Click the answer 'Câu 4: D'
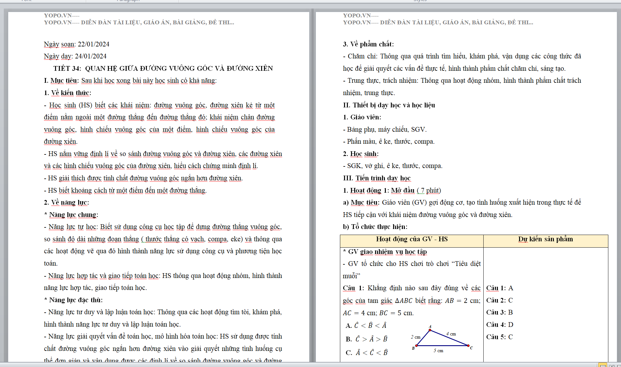The width and height of the screenshot is (621, 367). [500, 325]
